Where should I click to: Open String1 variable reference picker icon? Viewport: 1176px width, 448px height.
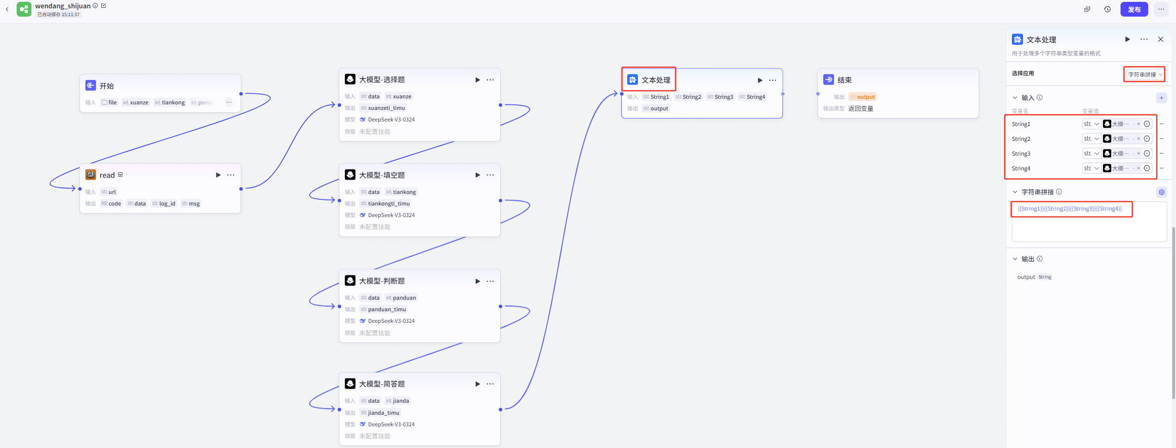pos(1147,124)
